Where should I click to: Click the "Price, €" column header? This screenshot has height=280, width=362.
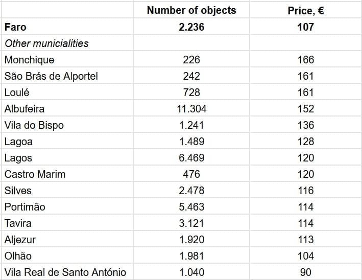305,10
